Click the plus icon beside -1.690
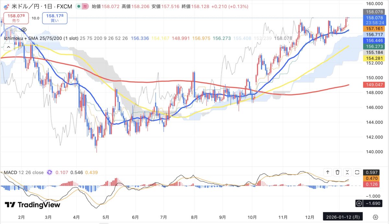Viewport: 389px width, 224px height. click(x=359, y=203)
